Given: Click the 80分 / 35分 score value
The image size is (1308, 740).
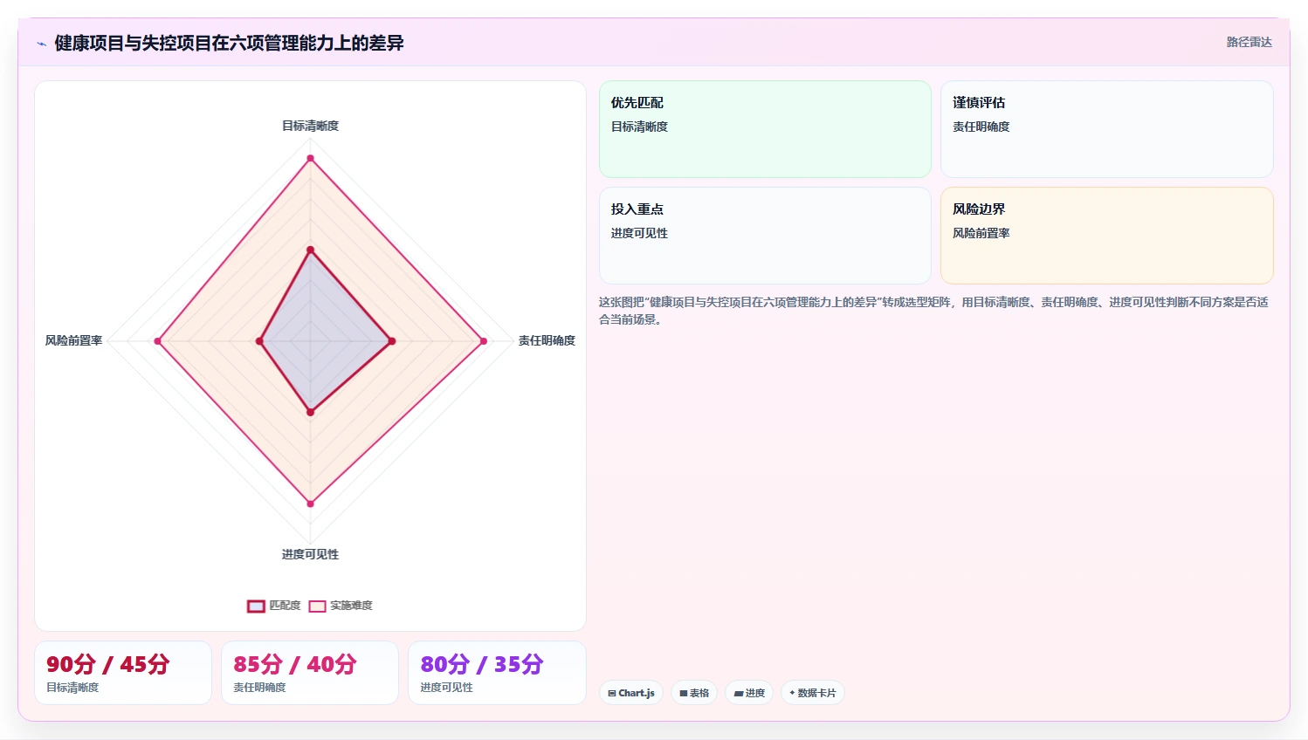Looking at the screenshot, I should tap(482, 664).
